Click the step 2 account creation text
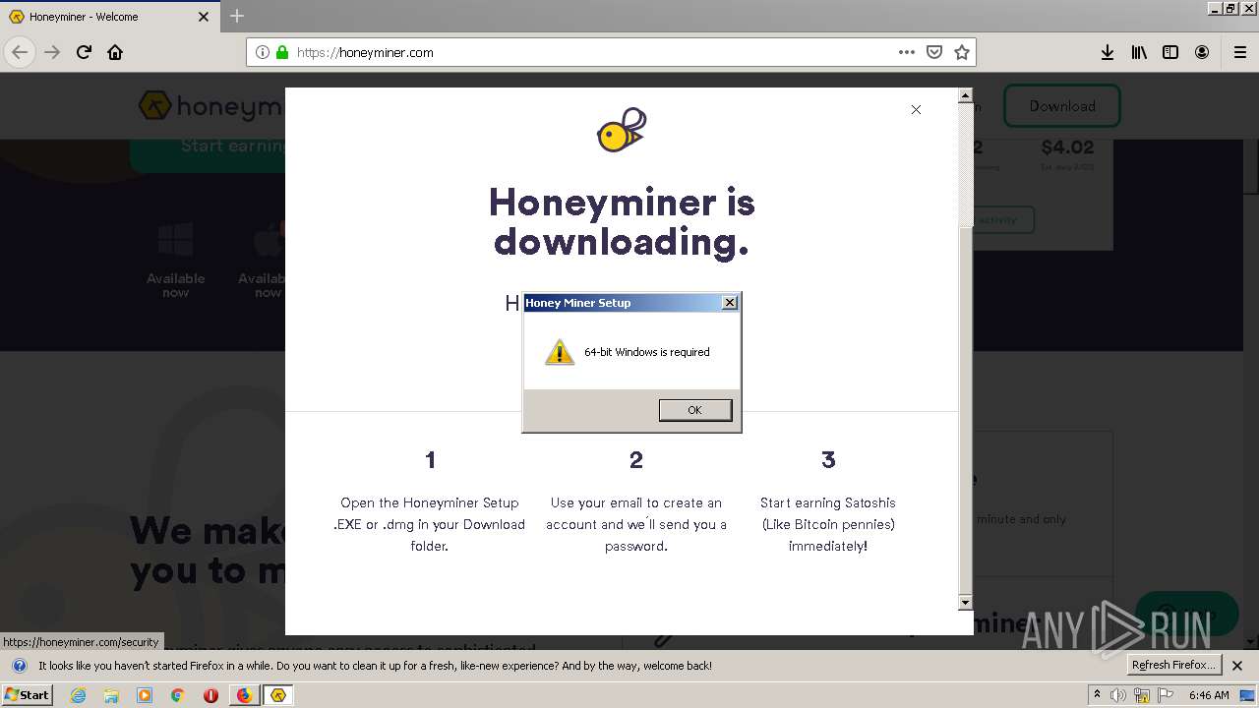 (x=636, y=524)
